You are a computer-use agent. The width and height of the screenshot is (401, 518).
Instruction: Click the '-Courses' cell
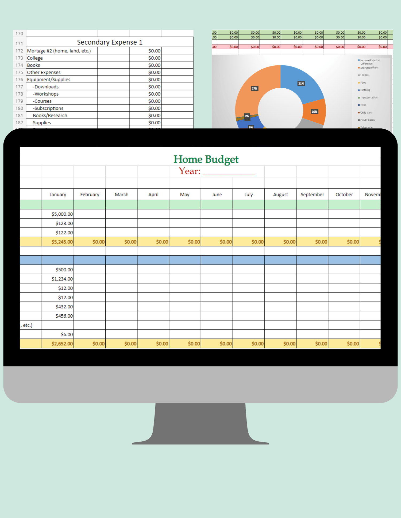[x=62, y=101]
